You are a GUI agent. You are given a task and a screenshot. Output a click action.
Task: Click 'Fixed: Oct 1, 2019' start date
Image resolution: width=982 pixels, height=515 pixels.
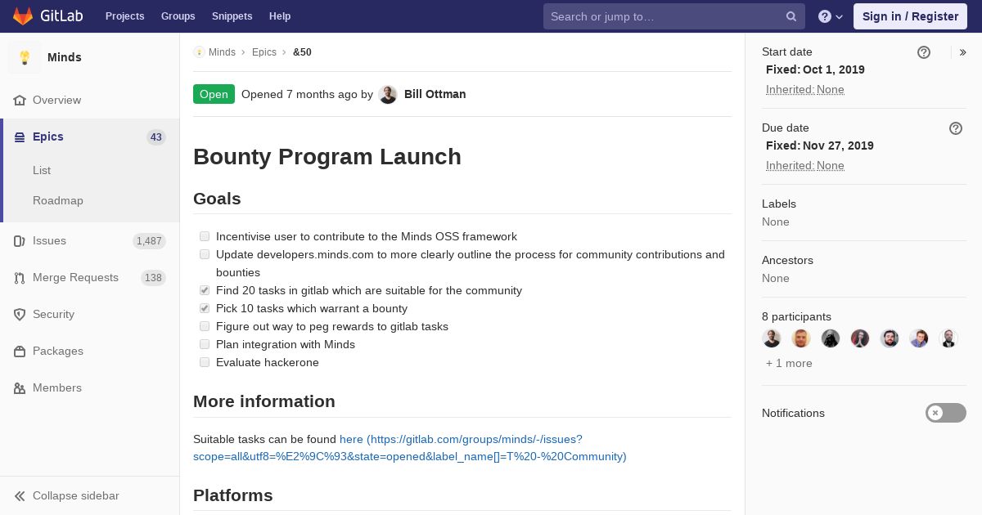click(815, 69)
